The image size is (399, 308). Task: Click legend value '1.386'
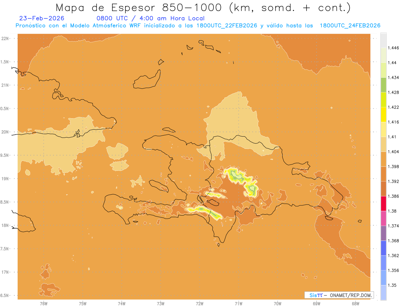[x=393, y=196]
